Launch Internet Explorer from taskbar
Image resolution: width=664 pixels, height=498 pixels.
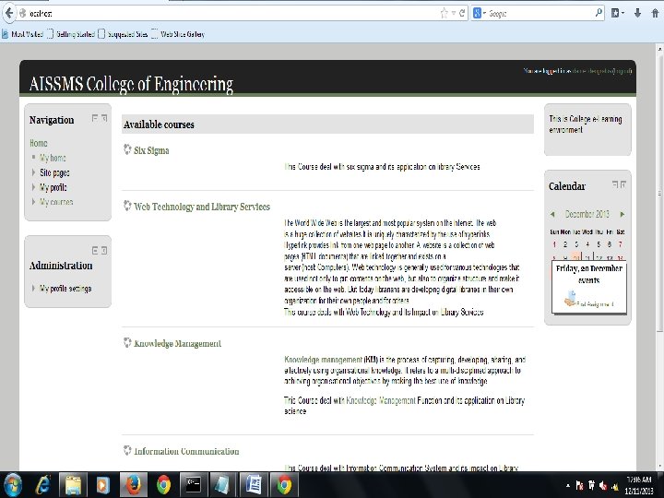pyautogui.click(x=42, y=485)
